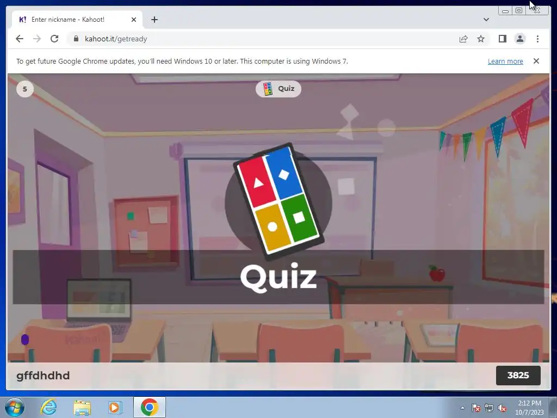
Task: Dismiss the Chrome update notification bar
Action: click(536, 61)
